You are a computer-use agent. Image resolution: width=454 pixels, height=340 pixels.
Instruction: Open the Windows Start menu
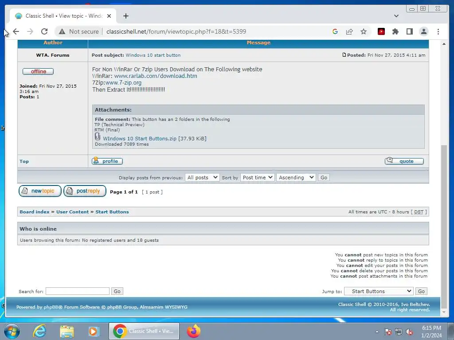tap(12, 331)
